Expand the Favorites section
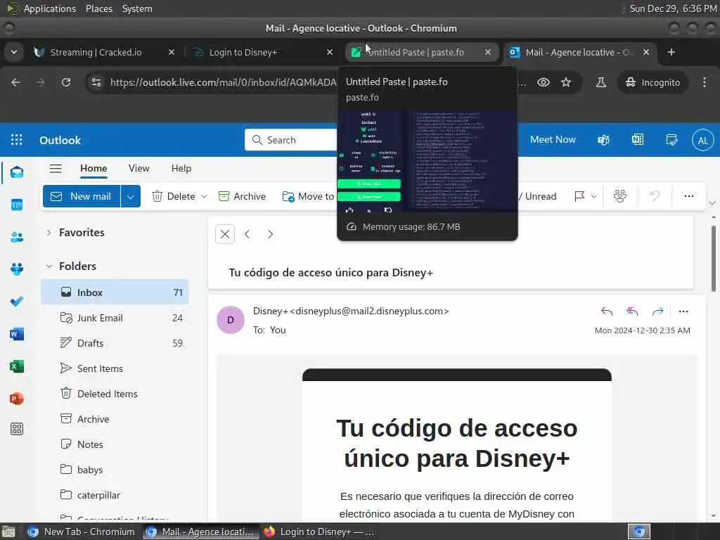720x540 pixels. (x=49, y=232)
